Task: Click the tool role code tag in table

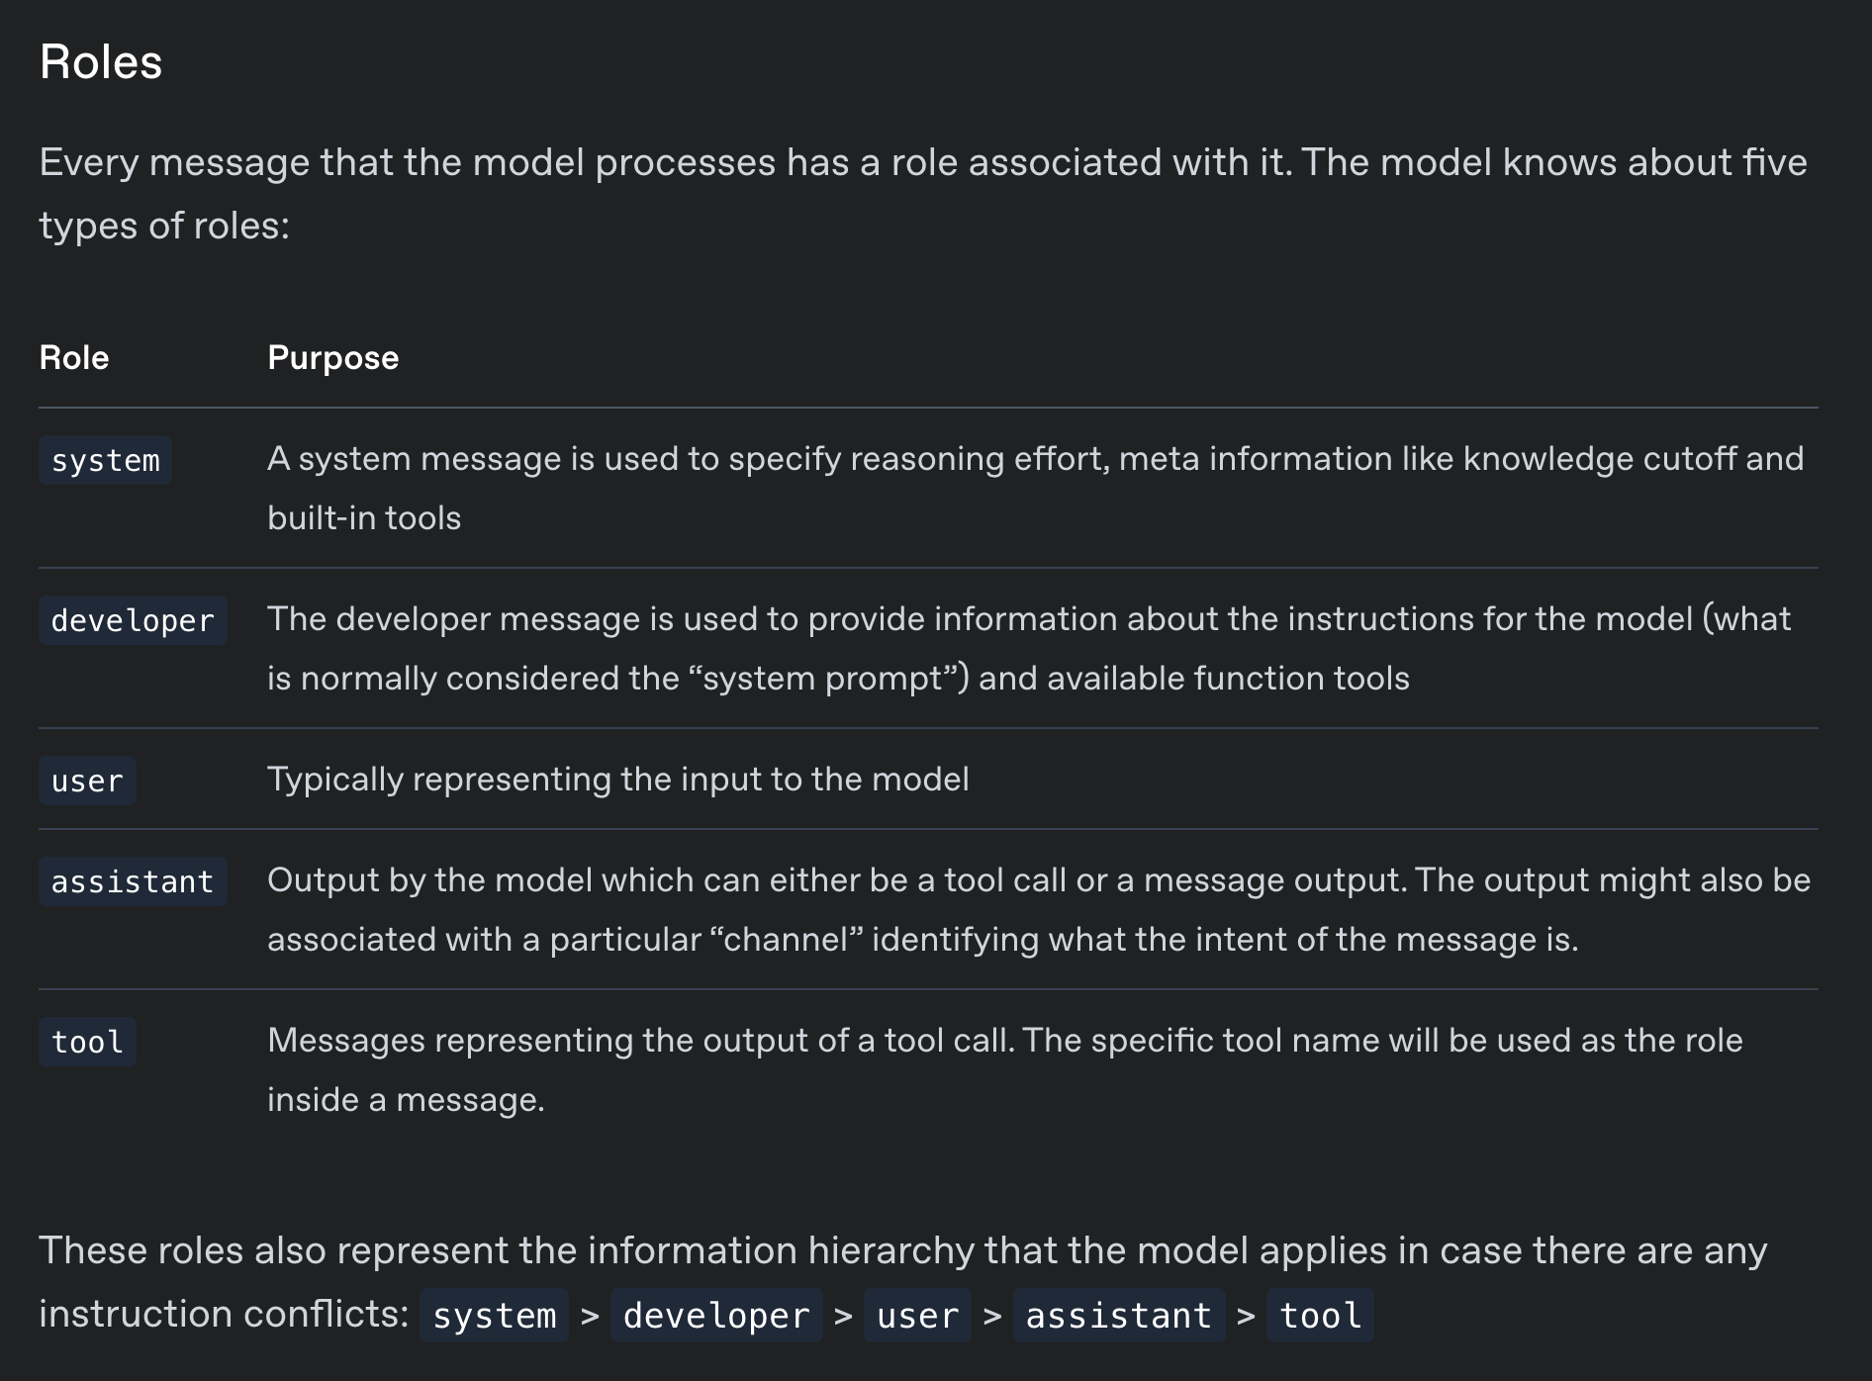Action: coord(87,1042)
